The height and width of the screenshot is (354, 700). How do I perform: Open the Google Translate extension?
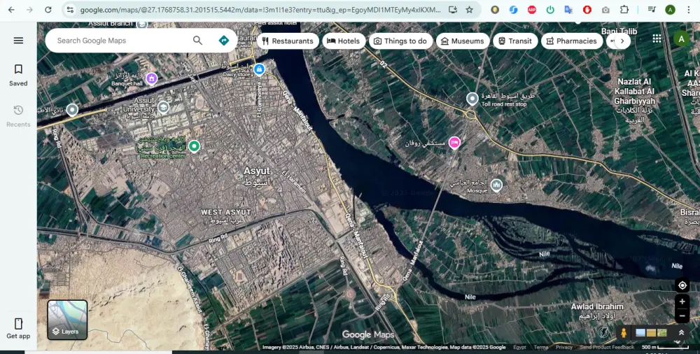click(x=568, y=9)
